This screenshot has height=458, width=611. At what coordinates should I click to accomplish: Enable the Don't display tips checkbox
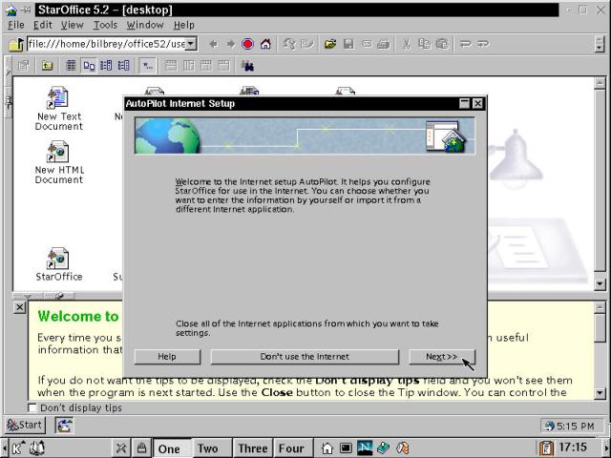(32, 408)
